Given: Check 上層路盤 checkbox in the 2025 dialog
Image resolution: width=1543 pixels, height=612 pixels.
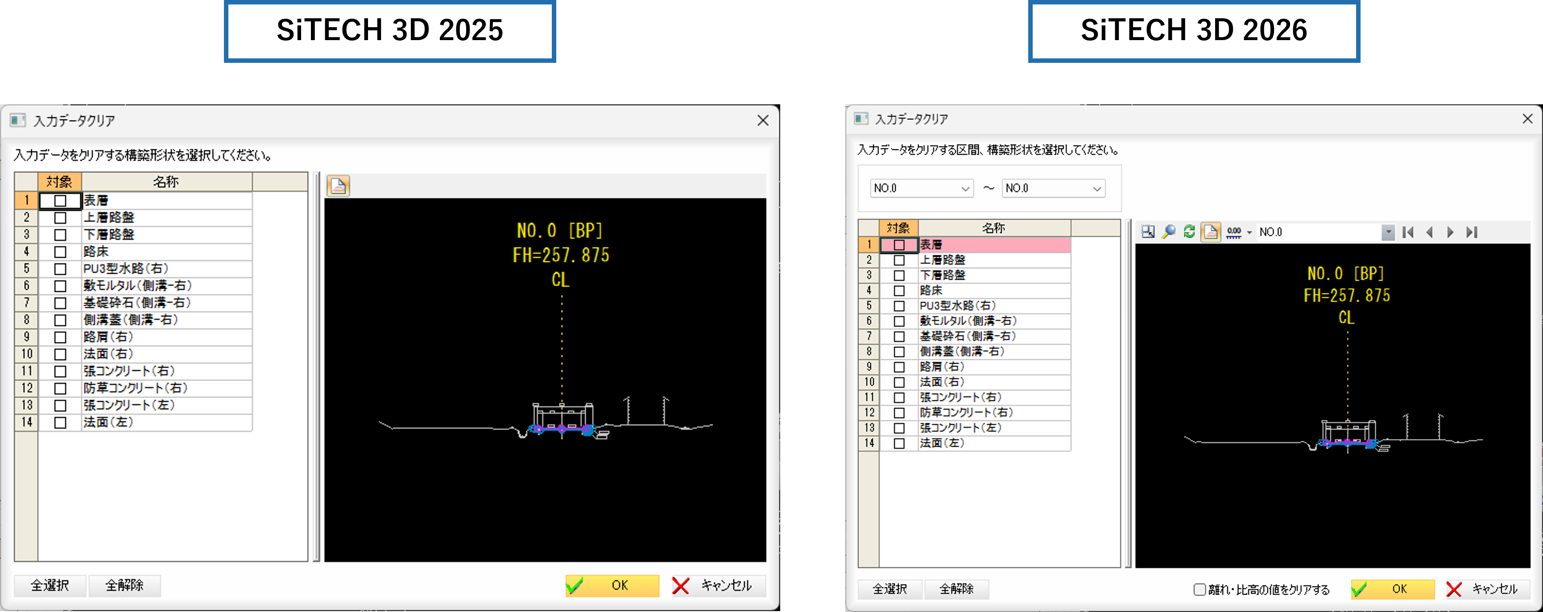Looking at the screenshot, I should (x=60, y=218).
